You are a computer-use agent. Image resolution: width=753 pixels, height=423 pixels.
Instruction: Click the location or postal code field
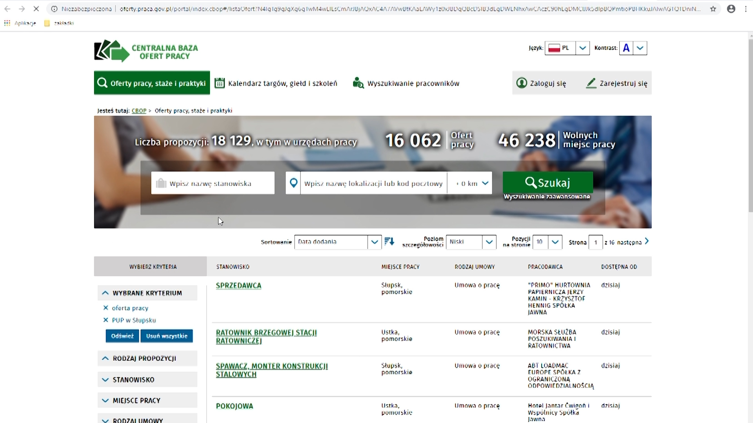(x=373, y=183)
